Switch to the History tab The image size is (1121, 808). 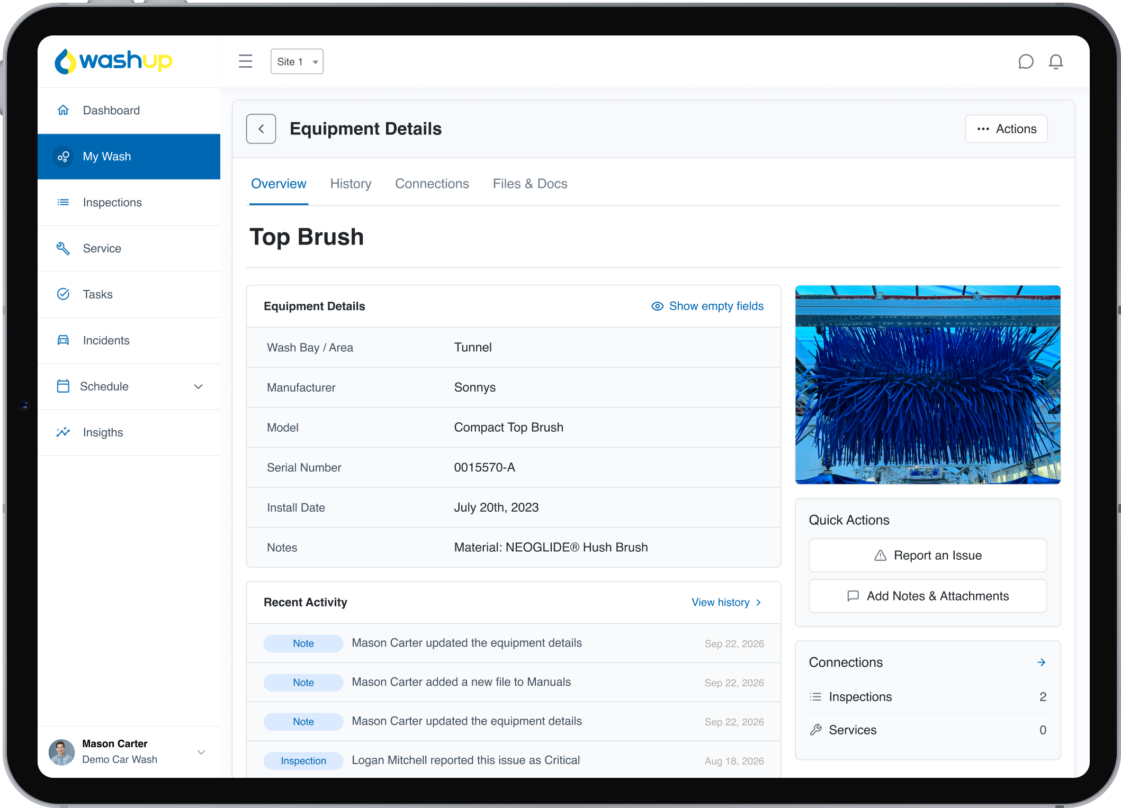click(351, 184)
